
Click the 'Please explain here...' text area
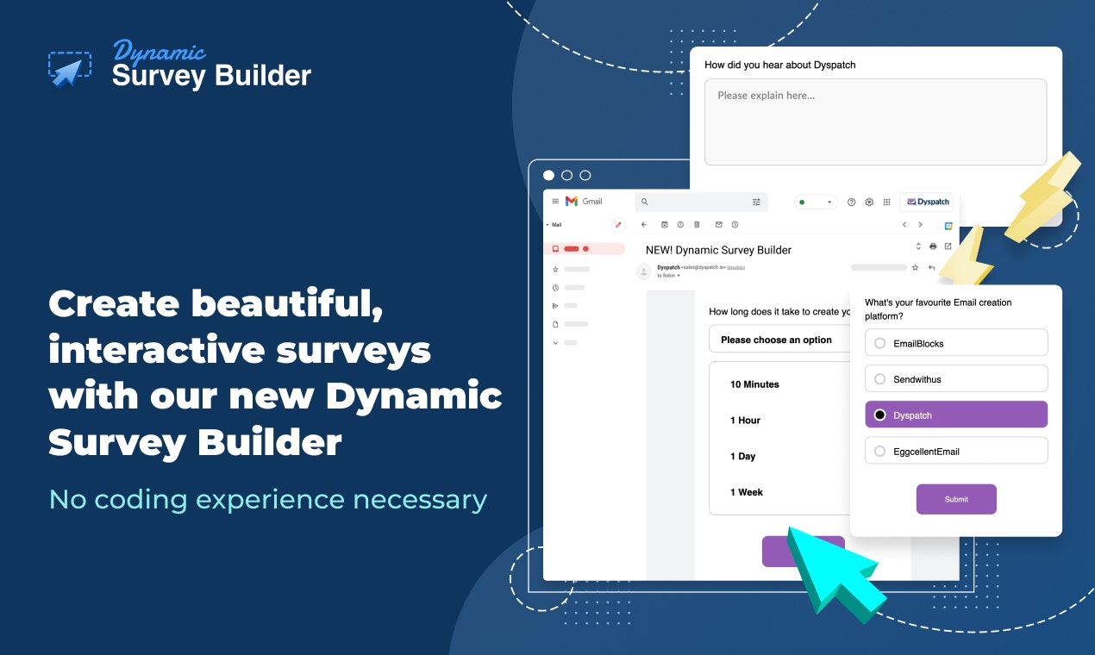point(875,122)
